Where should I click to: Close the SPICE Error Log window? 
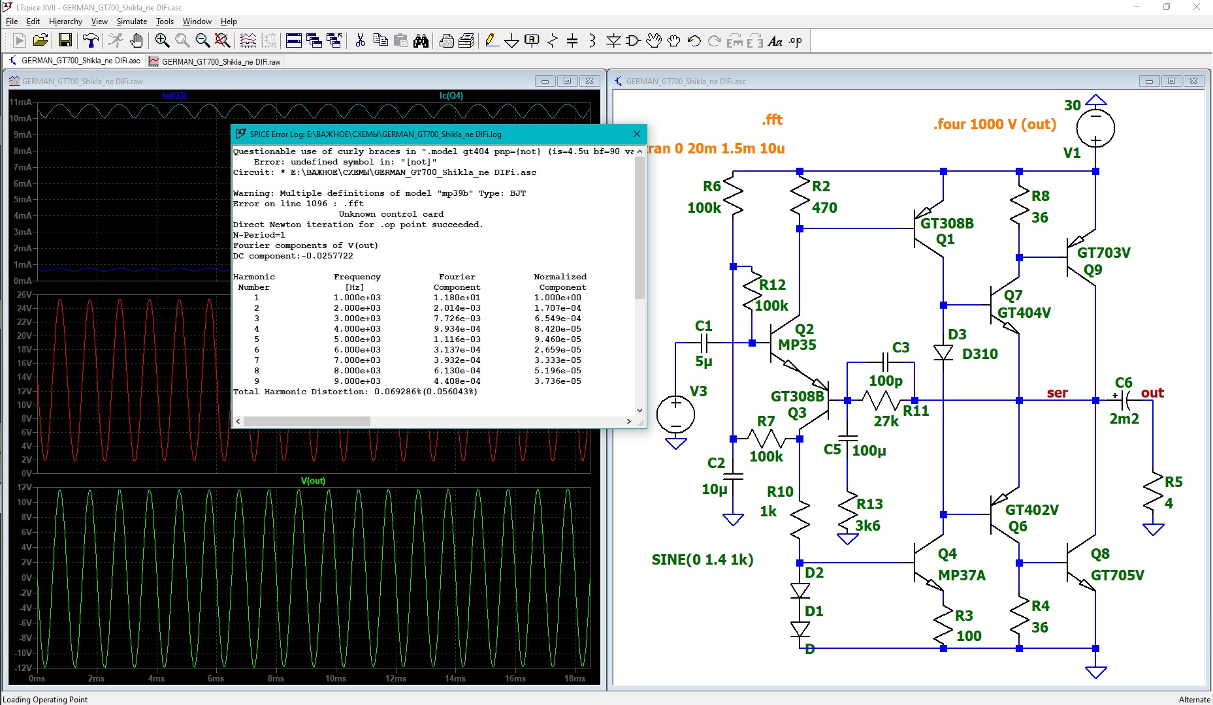click(x=637, y=134)
